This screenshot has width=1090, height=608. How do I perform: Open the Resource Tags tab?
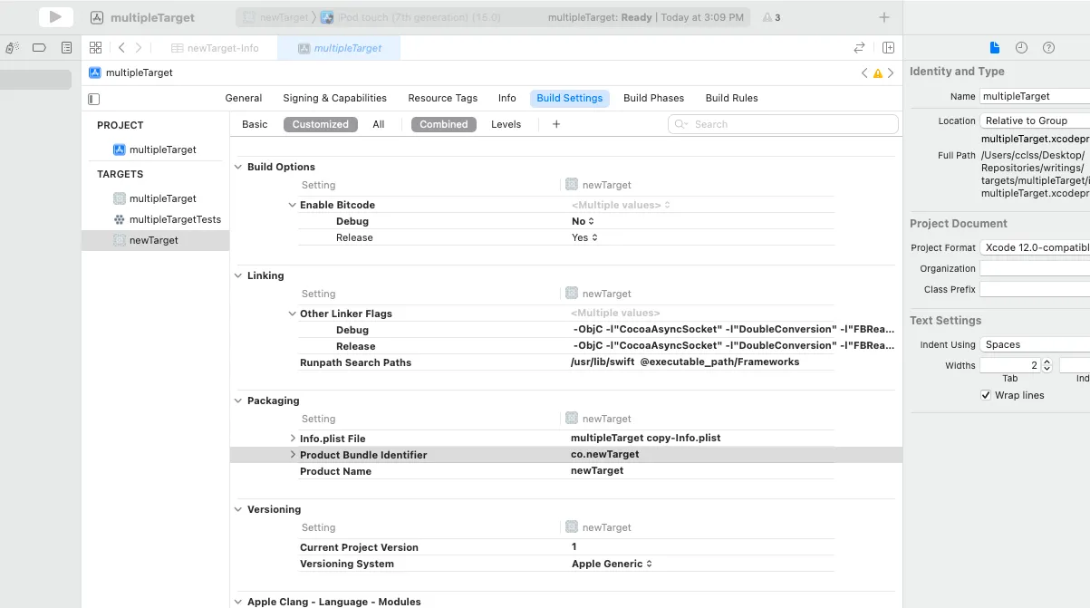pos(442,98)
